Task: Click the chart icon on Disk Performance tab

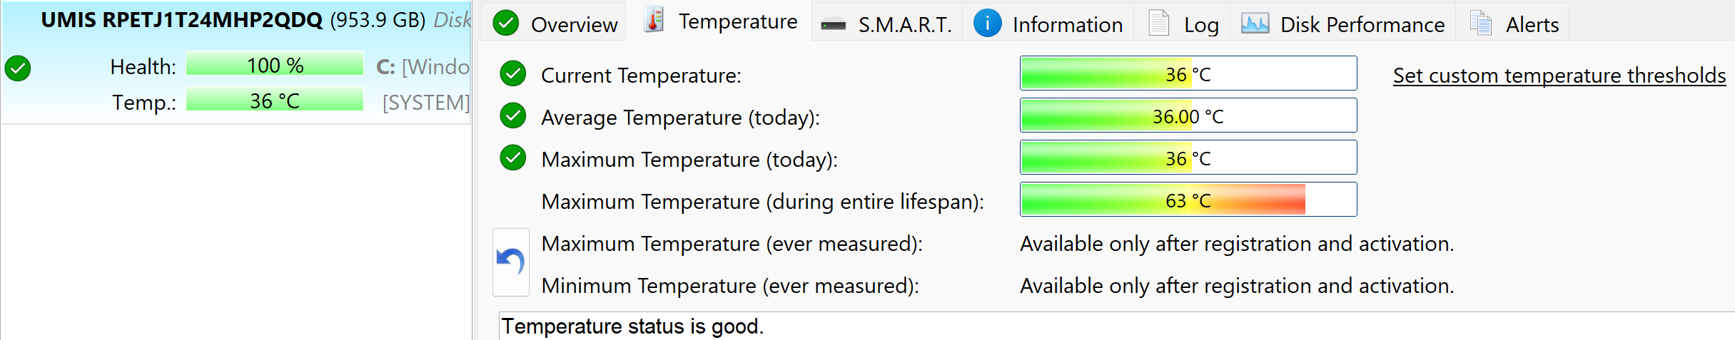Action: (x=1255, y=24)
